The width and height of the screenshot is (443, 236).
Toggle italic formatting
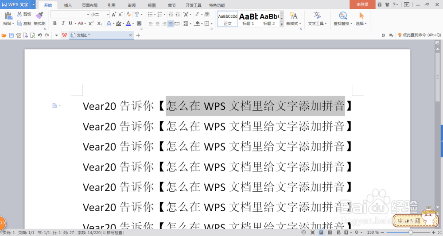click(x=63, y=23)
